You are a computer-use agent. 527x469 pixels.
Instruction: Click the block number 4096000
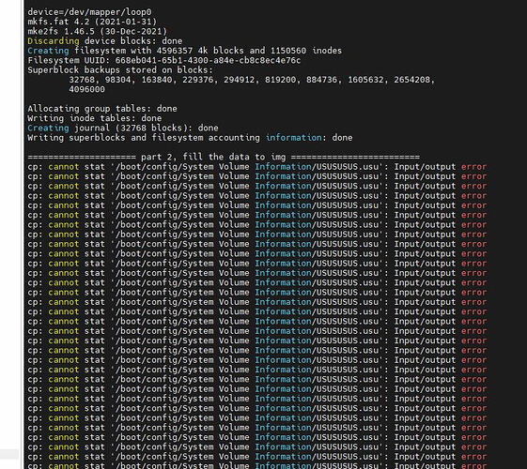coord(86,89)
